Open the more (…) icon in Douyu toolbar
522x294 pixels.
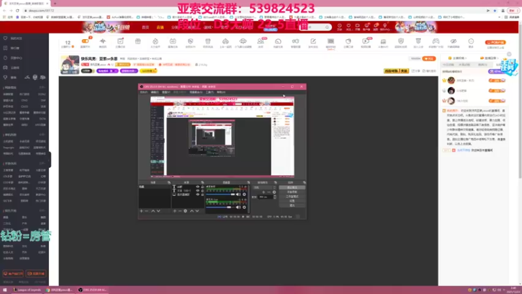[x=470, y=41]
